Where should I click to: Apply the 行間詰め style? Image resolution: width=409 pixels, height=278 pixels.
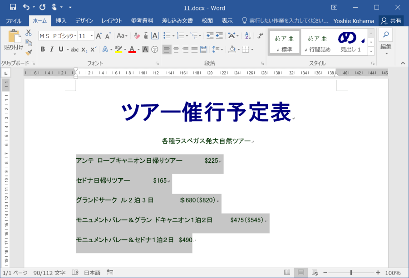[317, 42]
